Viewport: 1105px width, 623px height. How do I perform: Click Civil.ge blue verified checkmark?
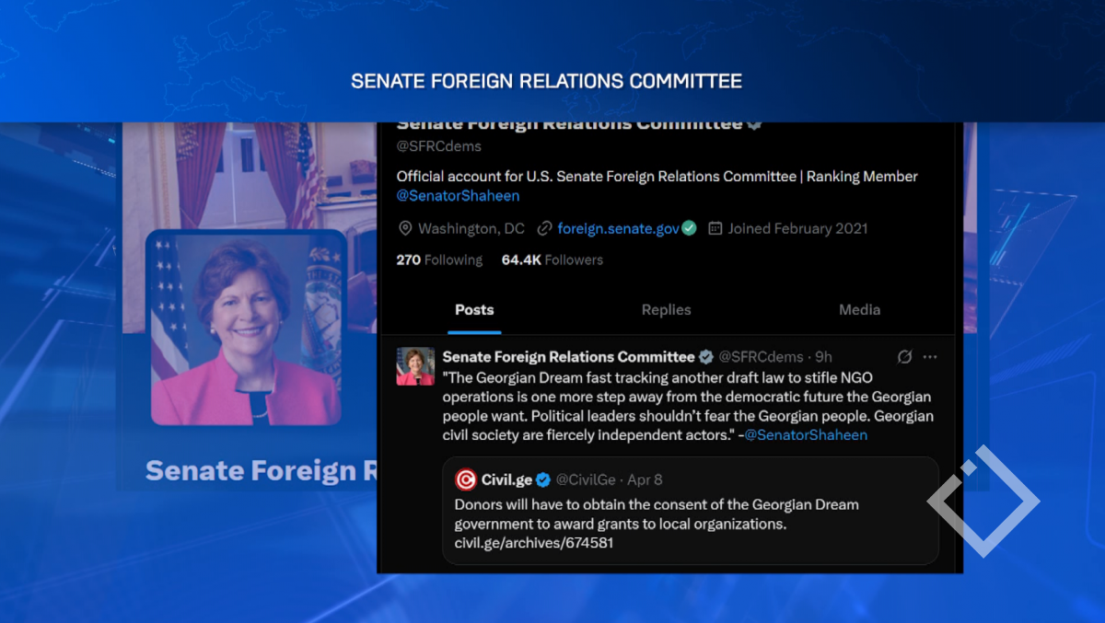[543, 479]
